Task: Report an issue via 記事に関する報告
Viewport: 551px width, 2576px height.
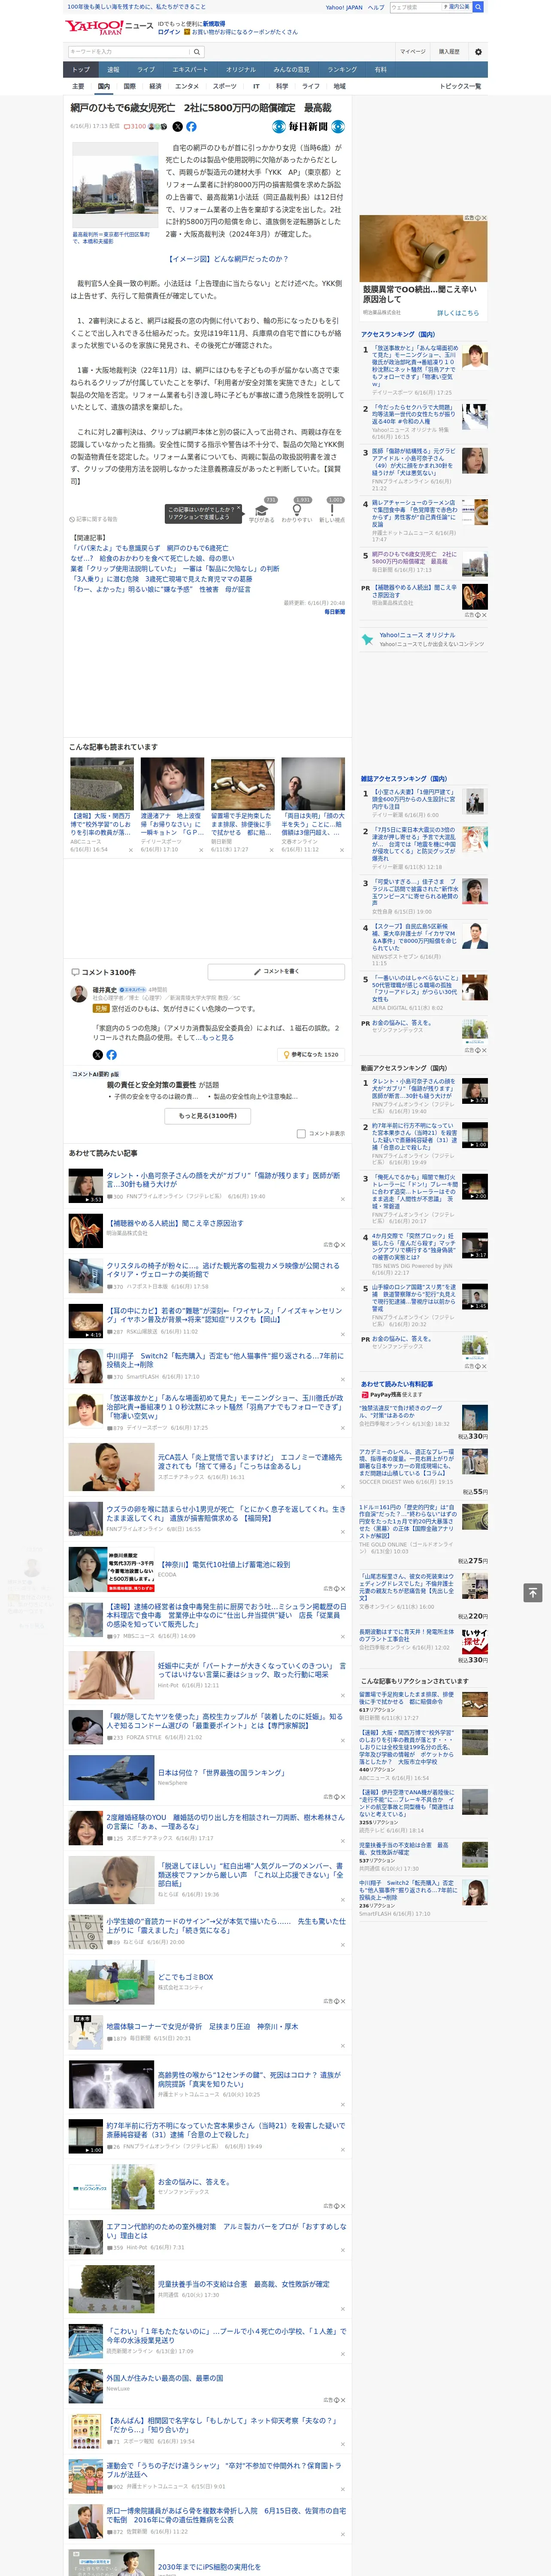Action: pyautogui.click(x=94, y=519)
